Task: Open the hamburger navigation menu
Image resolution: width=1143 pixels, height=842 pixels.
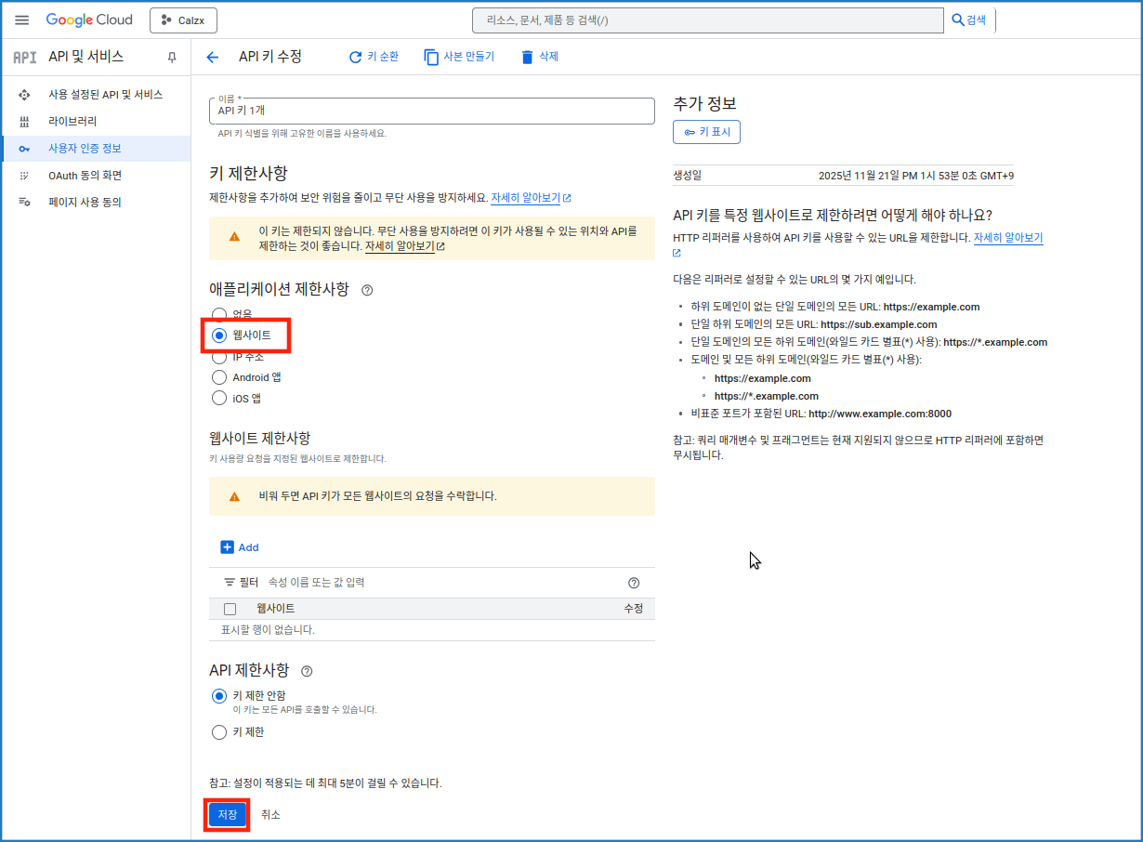Action: click(x=22, y=20)
